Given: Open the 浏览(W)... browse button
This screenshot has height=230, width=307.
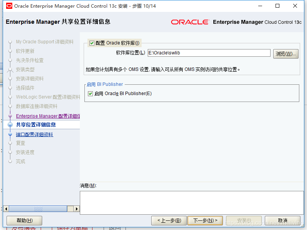Looking at the screenshot, I should pos(286,54).
